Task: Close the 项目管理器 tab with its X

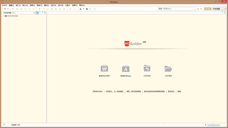Action: coord(13,13)
